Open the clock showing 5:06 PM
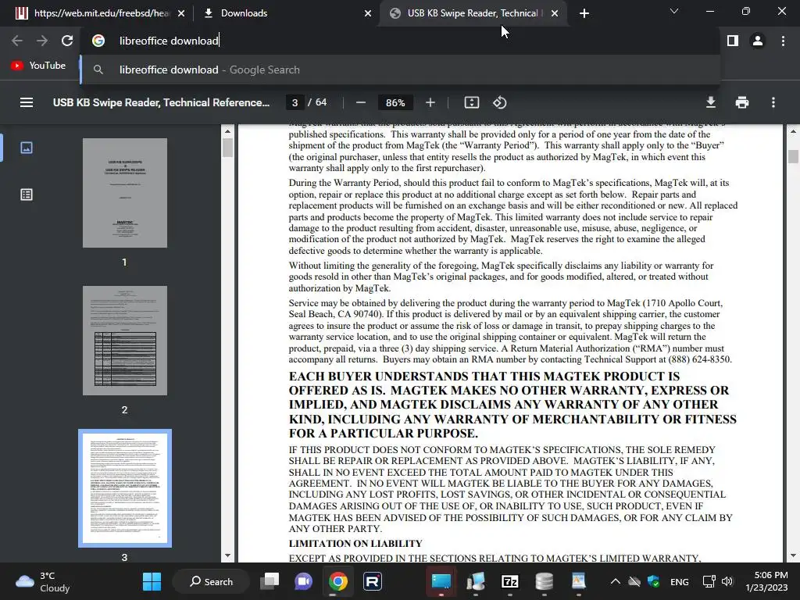Screen dimensions: 800x600 766,581
